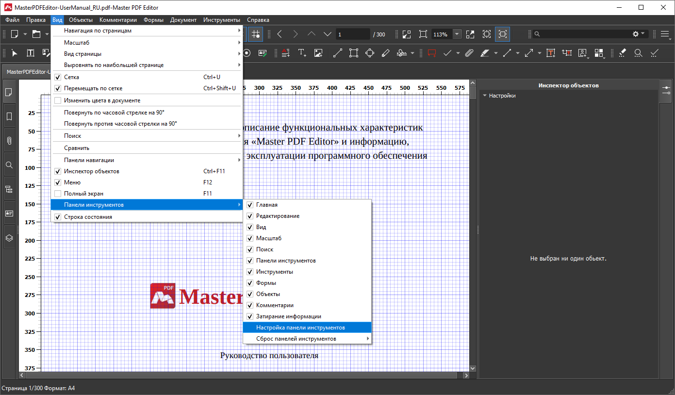The width and height of the screenshot is (675, 395).
Task: Click the grid snap icon in toolbar
Action: click(x=256, y=34)
